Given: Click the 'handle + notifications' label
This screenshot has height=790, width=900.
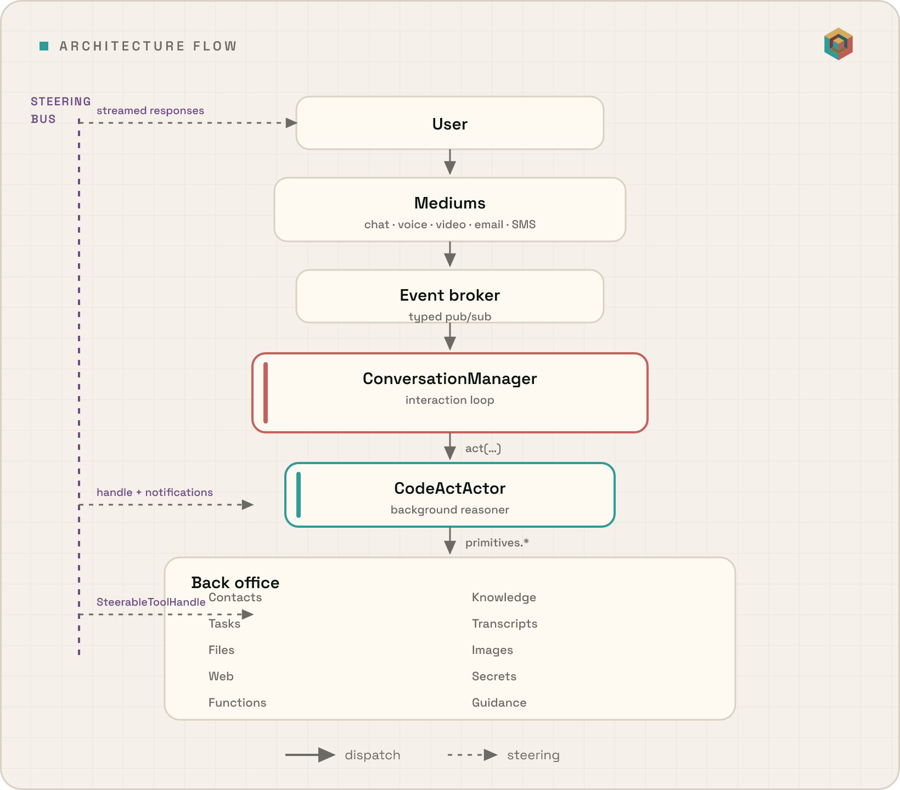Looking at the screenshot, I should tap(155, 492).
